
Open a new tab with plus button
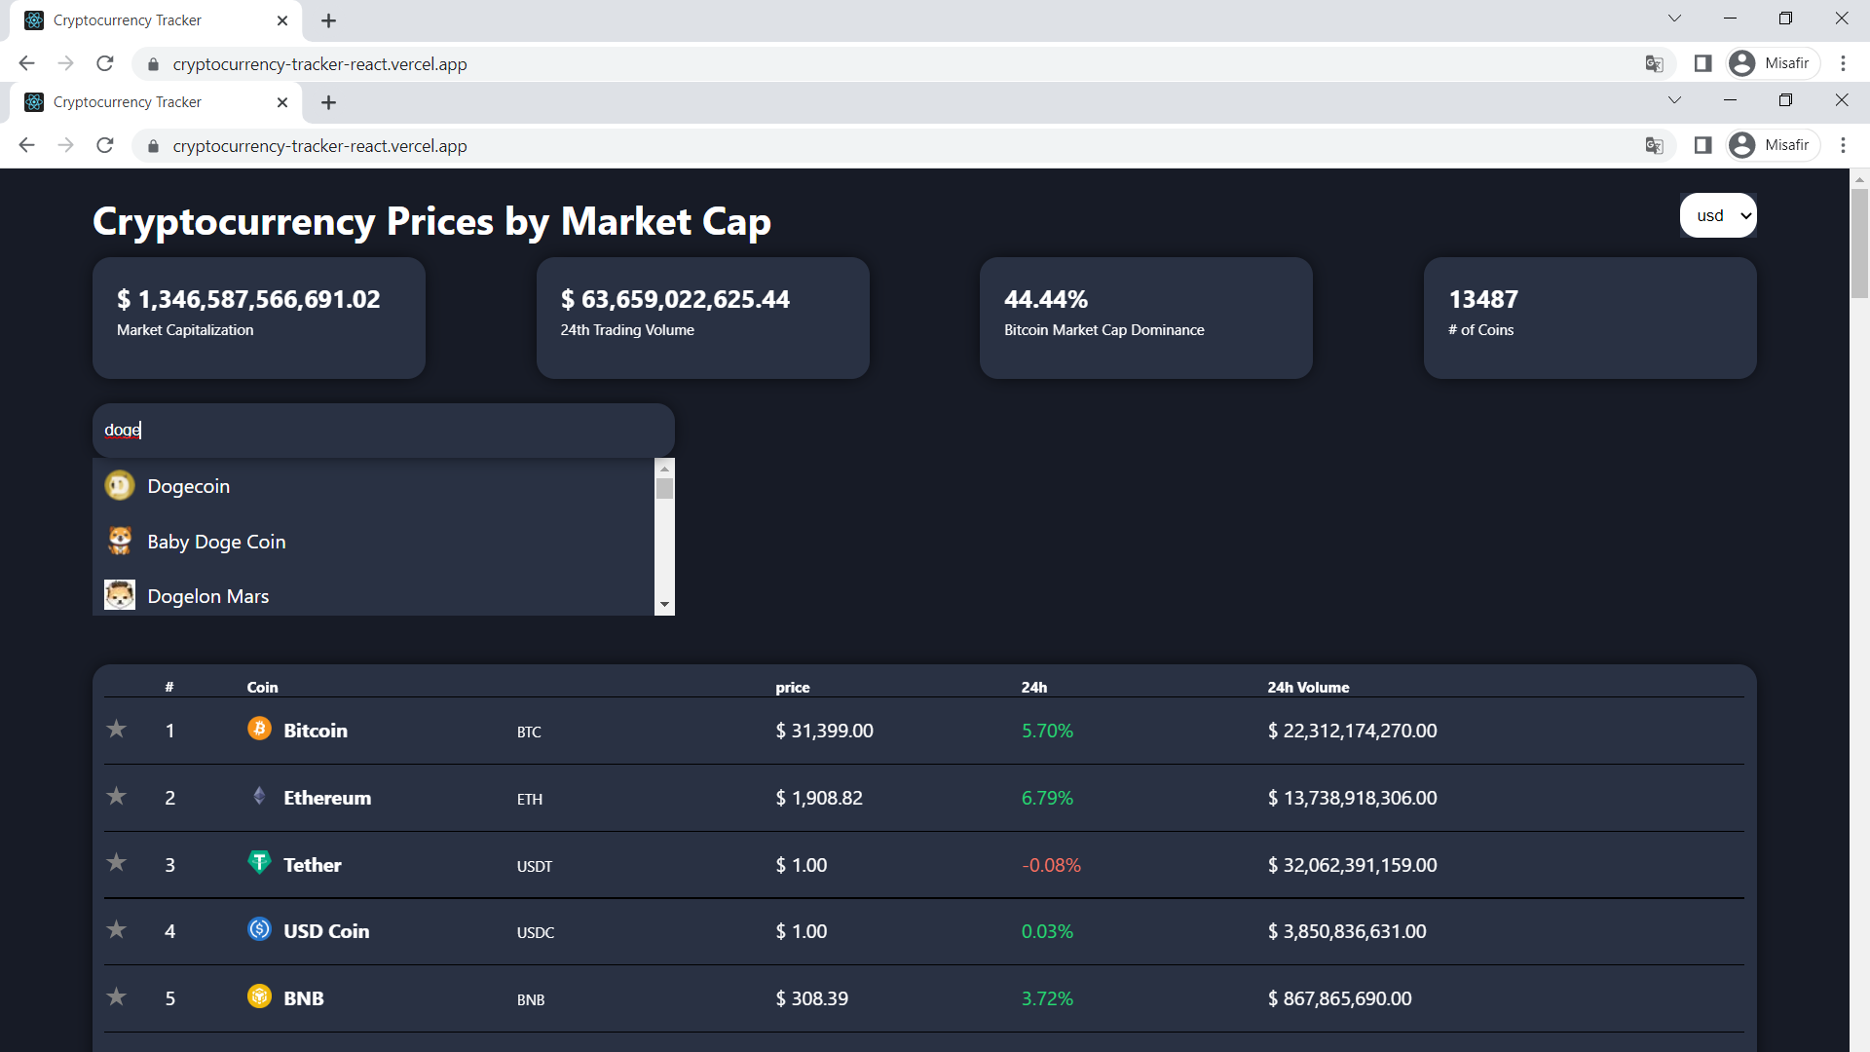[x=329, y=102]
